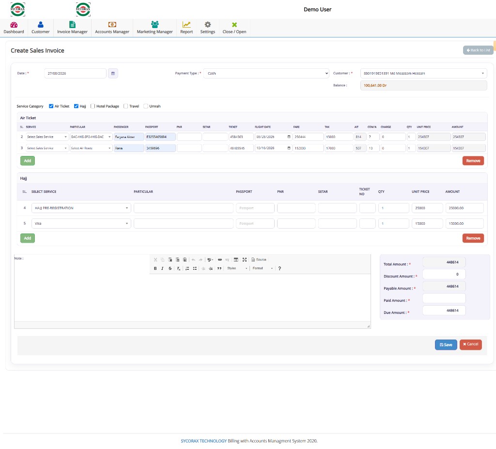
Task: Insert a bulleted list in the note
Action: click(195, 268)
